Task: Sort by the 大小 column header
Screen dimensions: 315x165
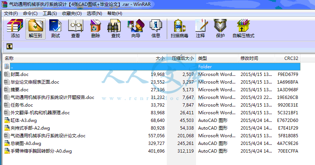Action: click(152, 58)
